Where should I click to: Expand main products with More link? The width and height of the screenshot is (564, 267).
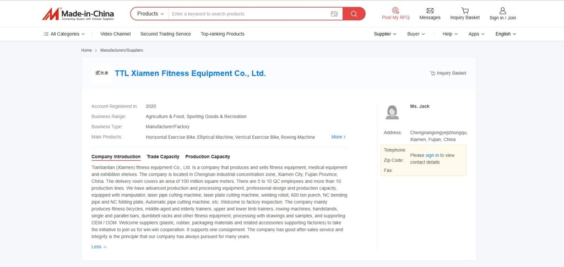pyautogui.click(x=339, y=137)
